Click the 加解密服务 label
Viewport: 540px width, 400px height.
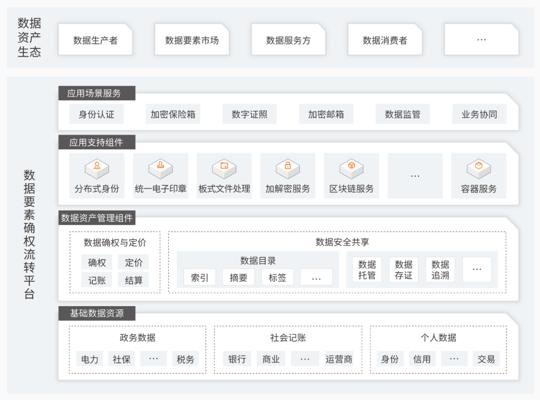[288, 188]
